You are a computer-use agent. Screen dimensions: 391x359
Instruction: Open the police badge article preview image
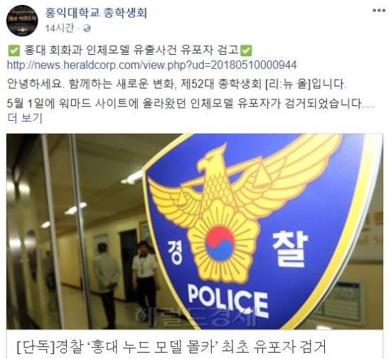195,232
